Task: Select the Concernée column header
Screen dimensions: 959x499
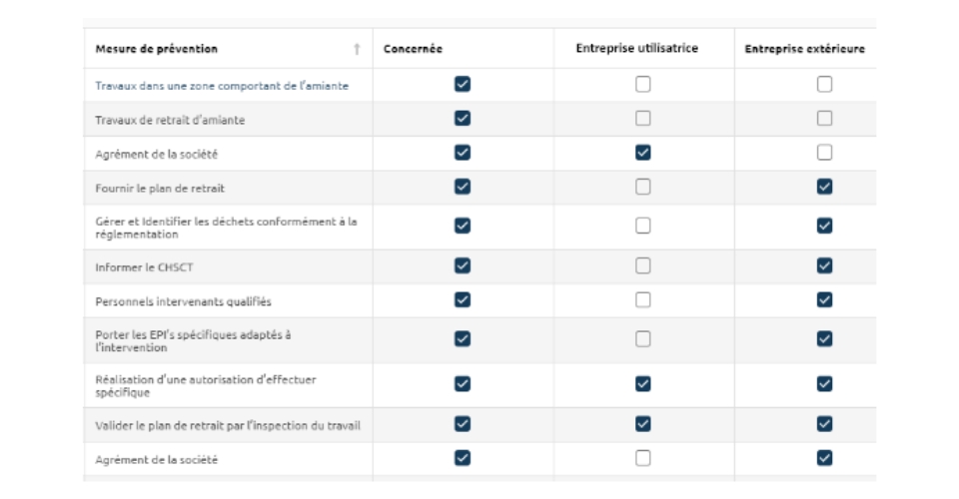Action: pyautogui.click(x=413, y=49)
